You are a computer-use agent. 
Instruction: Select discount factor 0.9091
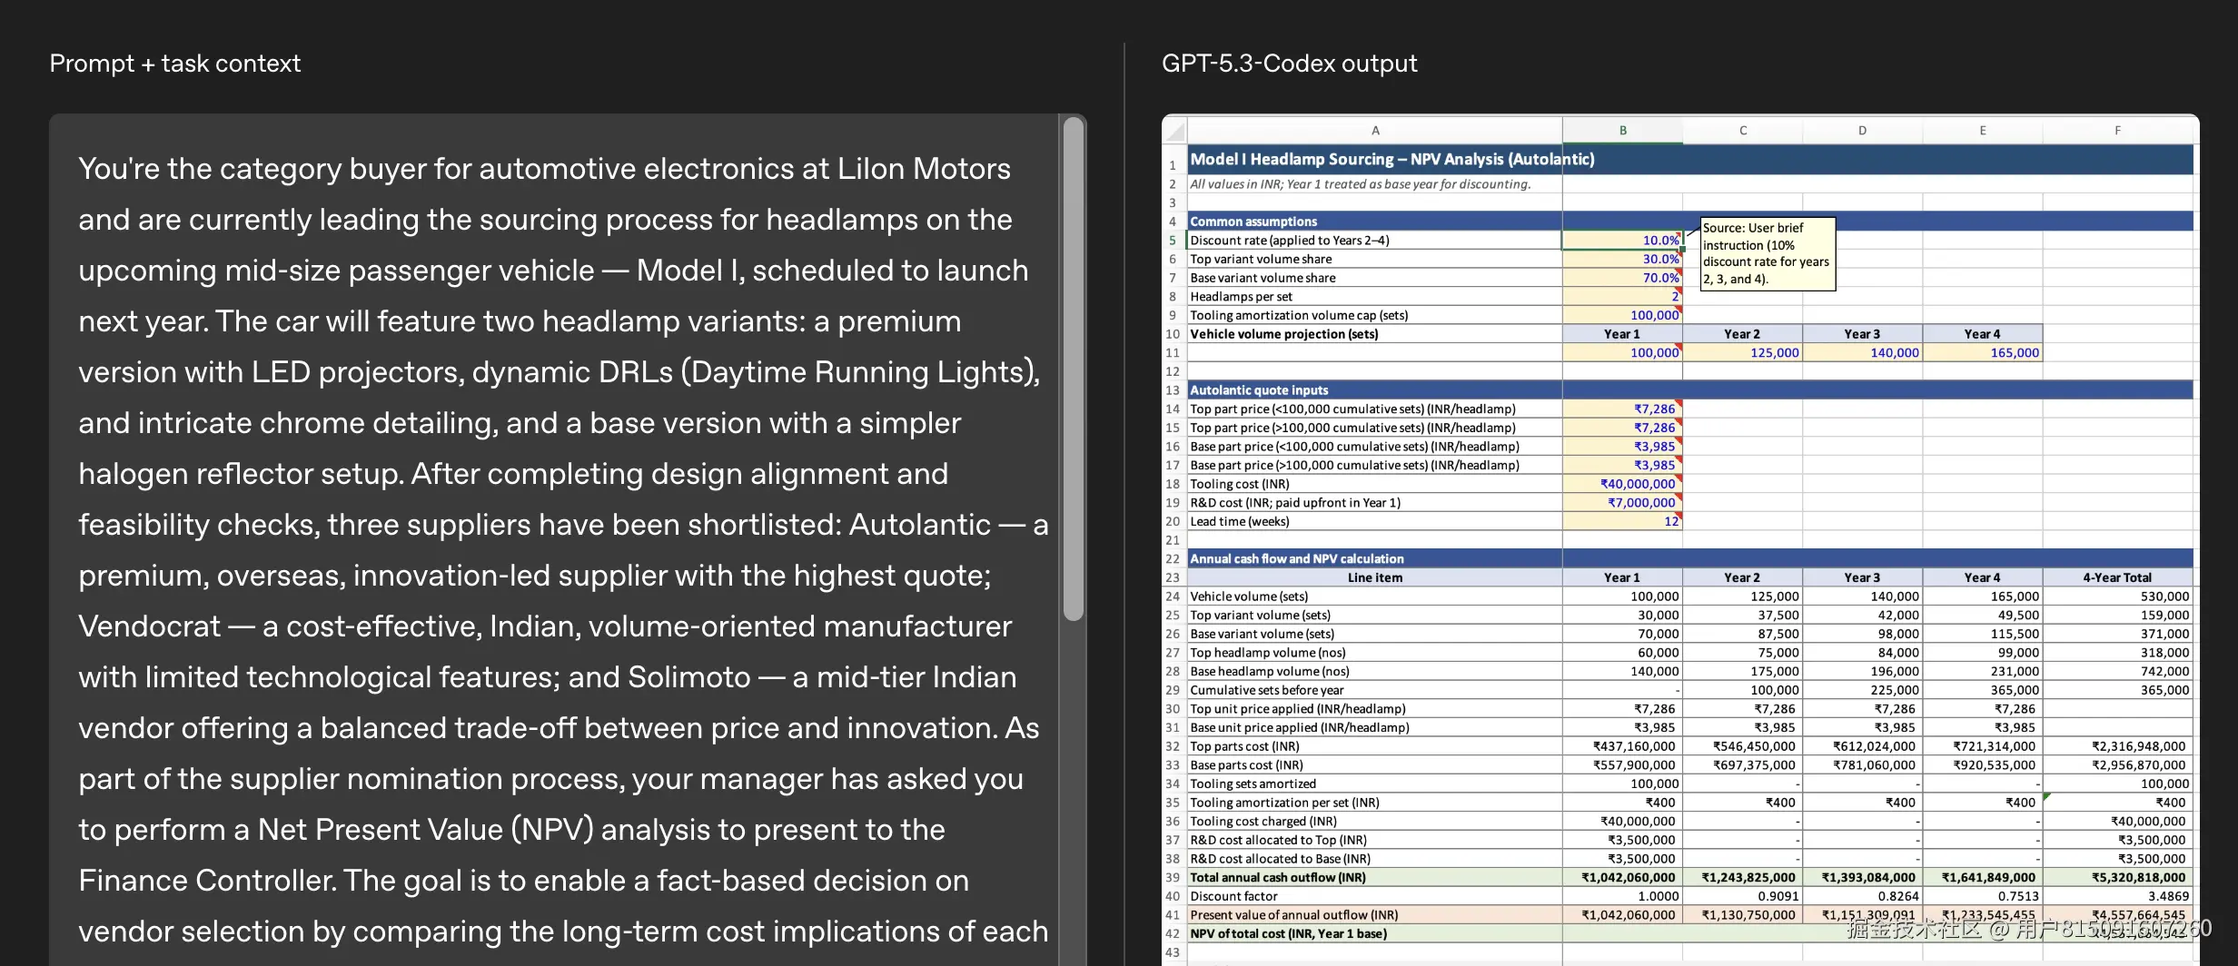click(1742, 896)
